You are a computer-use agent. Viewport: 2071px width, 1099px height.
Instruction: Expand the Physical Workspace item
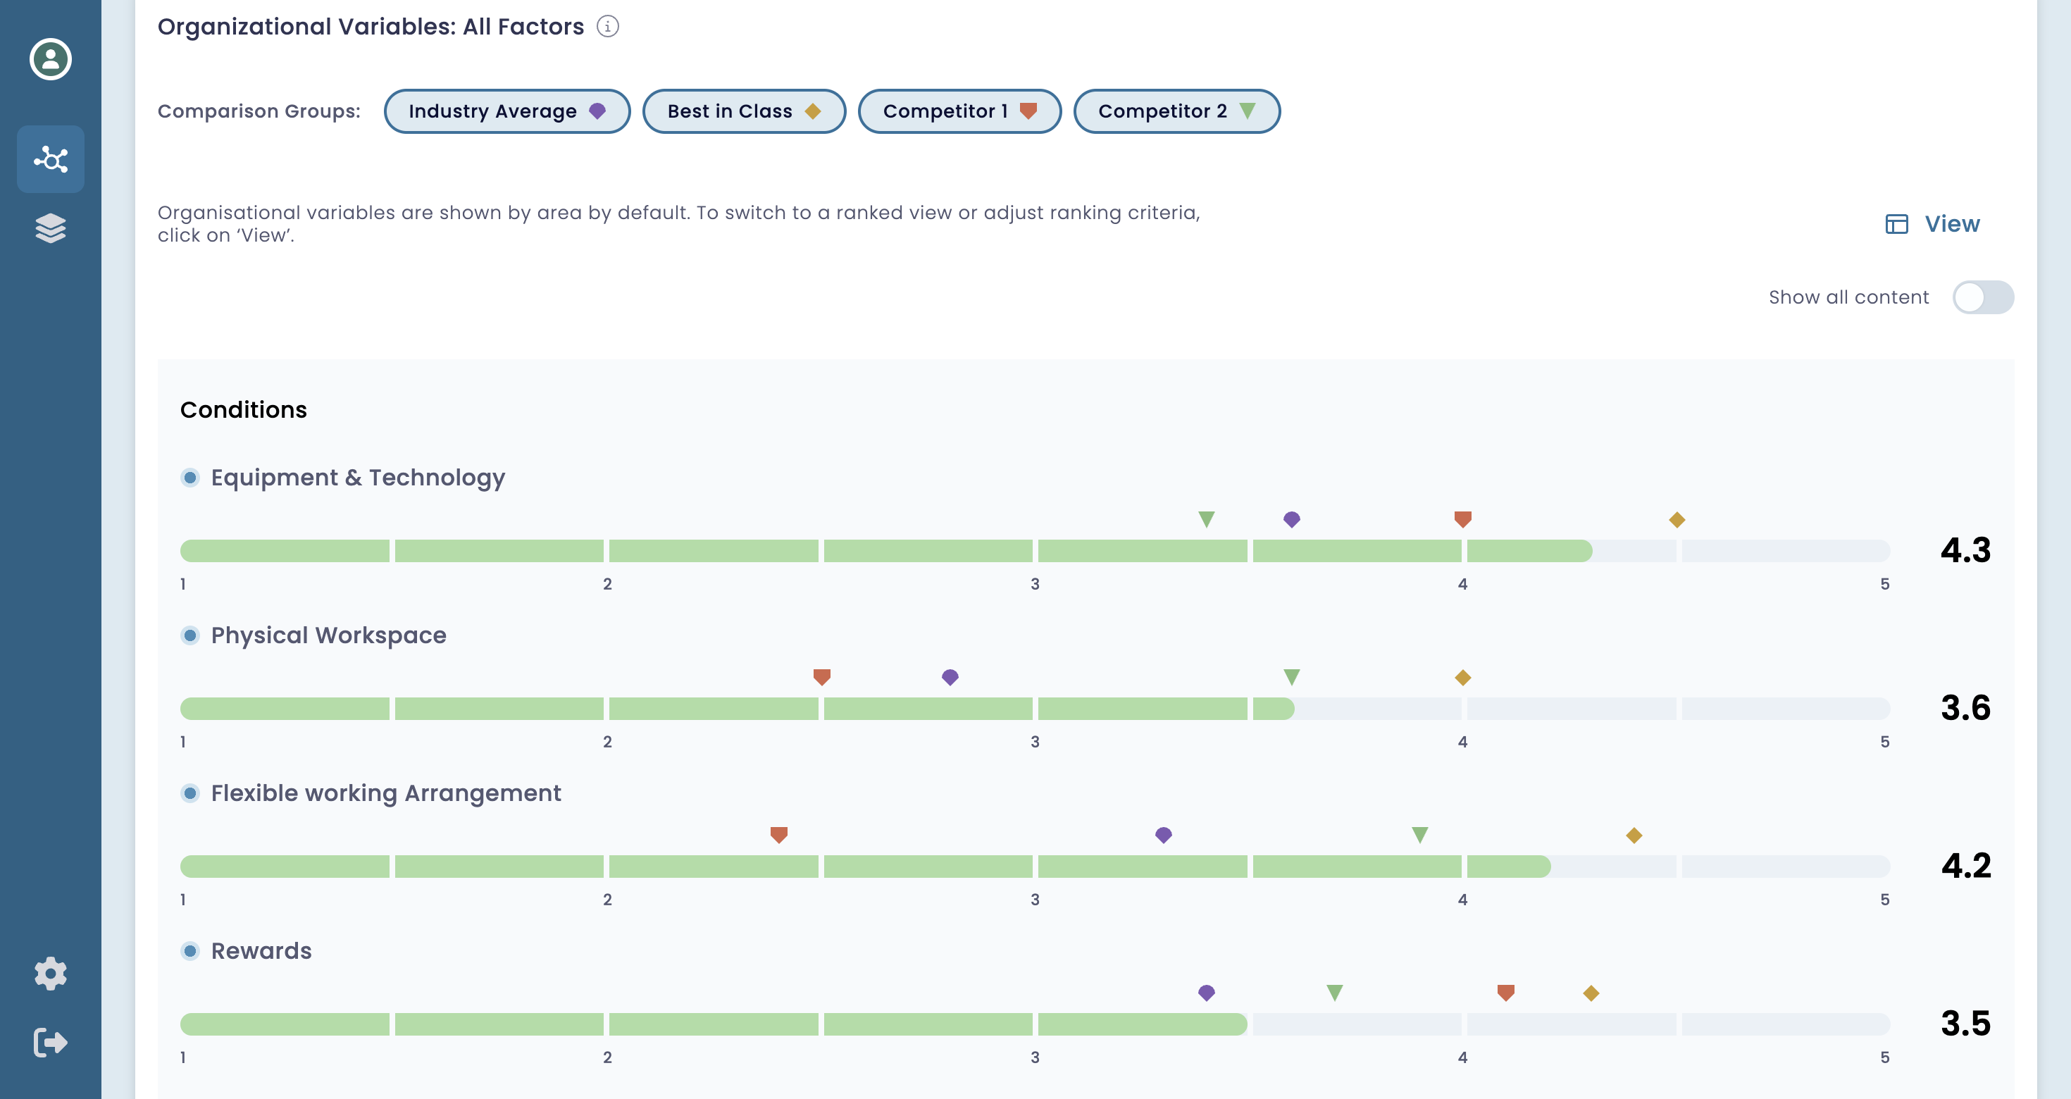point(328,635)
